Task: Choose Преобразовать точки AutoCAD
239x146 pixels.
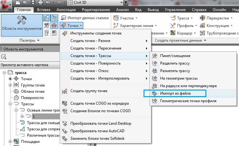Action: pyautogui.click(x=106, y=131)
